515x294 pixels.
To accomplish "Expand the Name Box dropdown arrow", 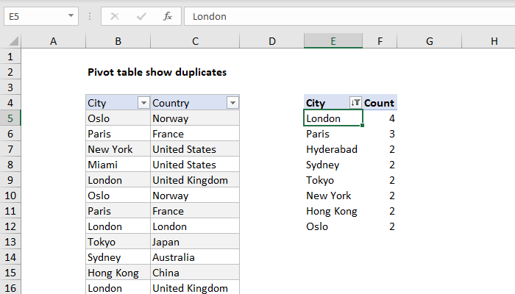I will 71,15.
